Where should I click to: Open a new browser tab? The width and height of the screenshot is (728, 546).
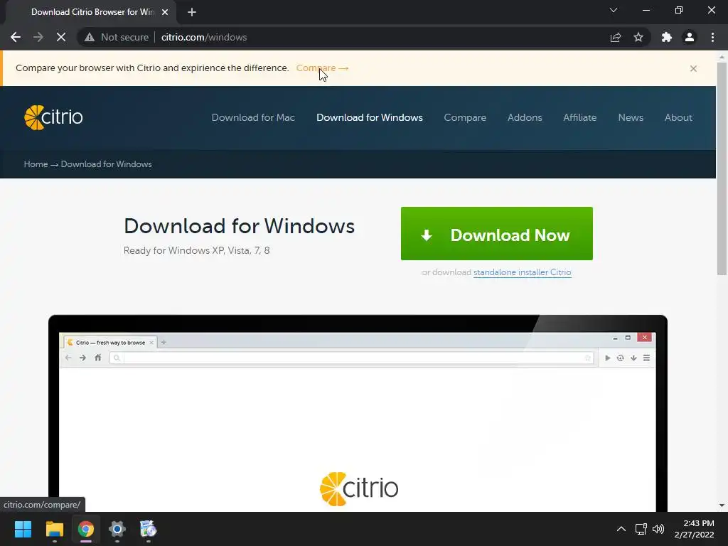point(192,12)
